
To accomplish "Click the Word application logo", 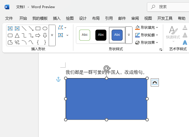I will point(7,7).
